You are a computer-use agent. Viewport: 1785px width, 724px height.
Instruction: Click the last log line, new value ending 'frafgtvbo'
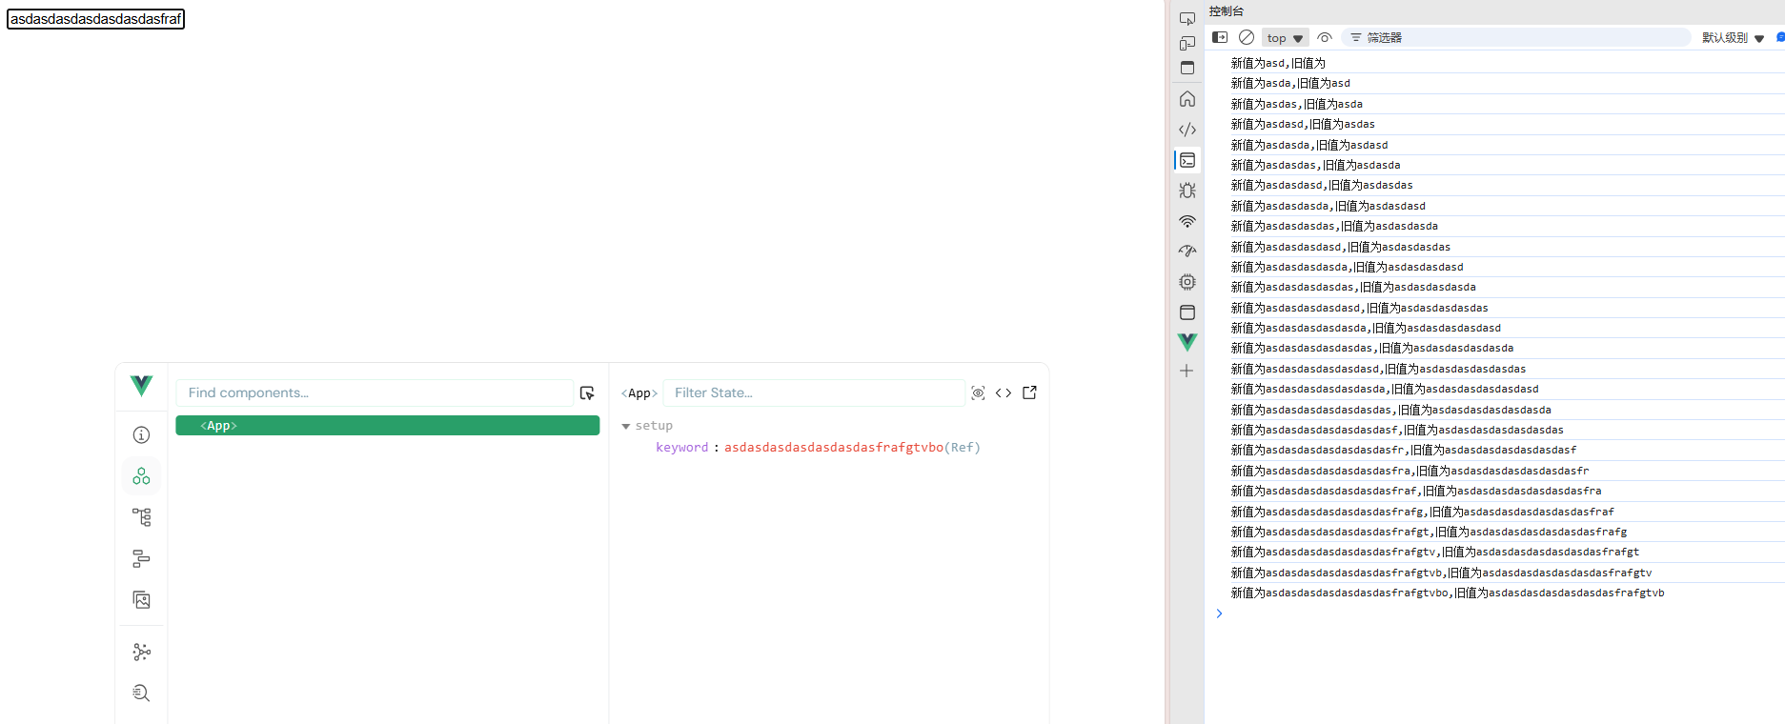click(1448, 593)
